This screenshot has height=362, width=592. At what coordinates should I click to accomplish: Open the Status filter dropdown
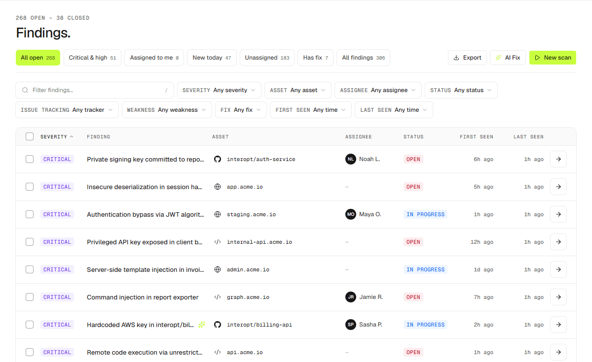461,90
